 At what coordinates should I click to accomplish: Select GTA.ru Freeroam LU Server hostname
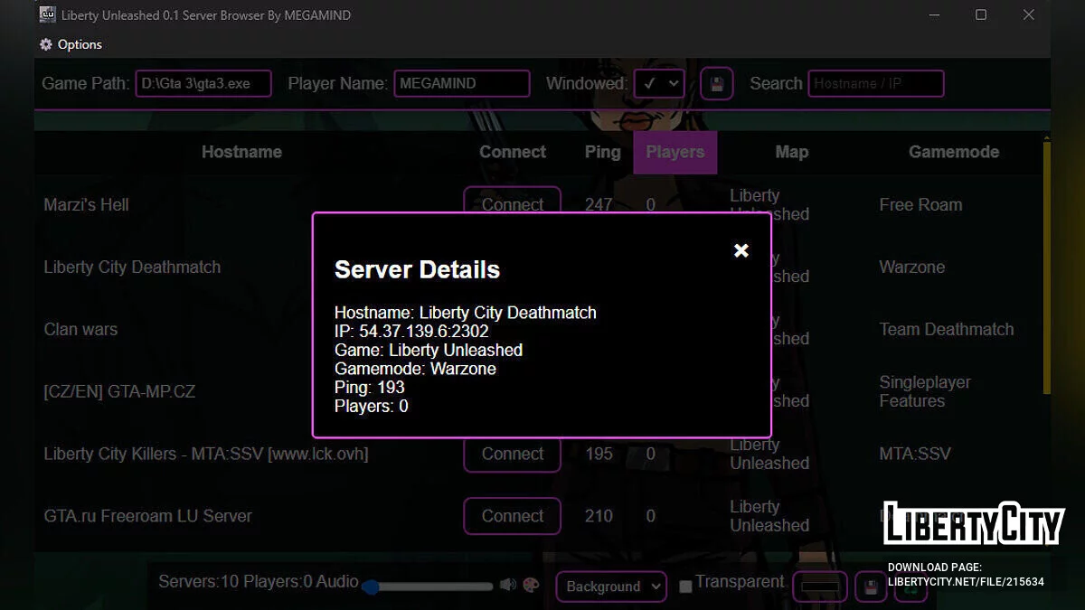tap(148, 516)
